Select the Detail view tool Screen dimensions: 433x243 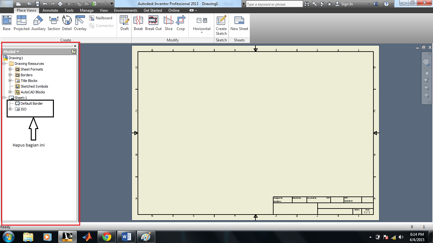coord(67,23)
